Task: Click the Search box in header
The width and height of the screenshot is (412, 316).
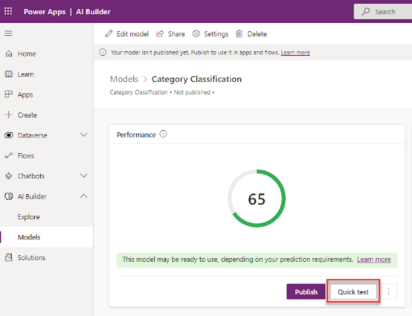Action: click(383, 12)
